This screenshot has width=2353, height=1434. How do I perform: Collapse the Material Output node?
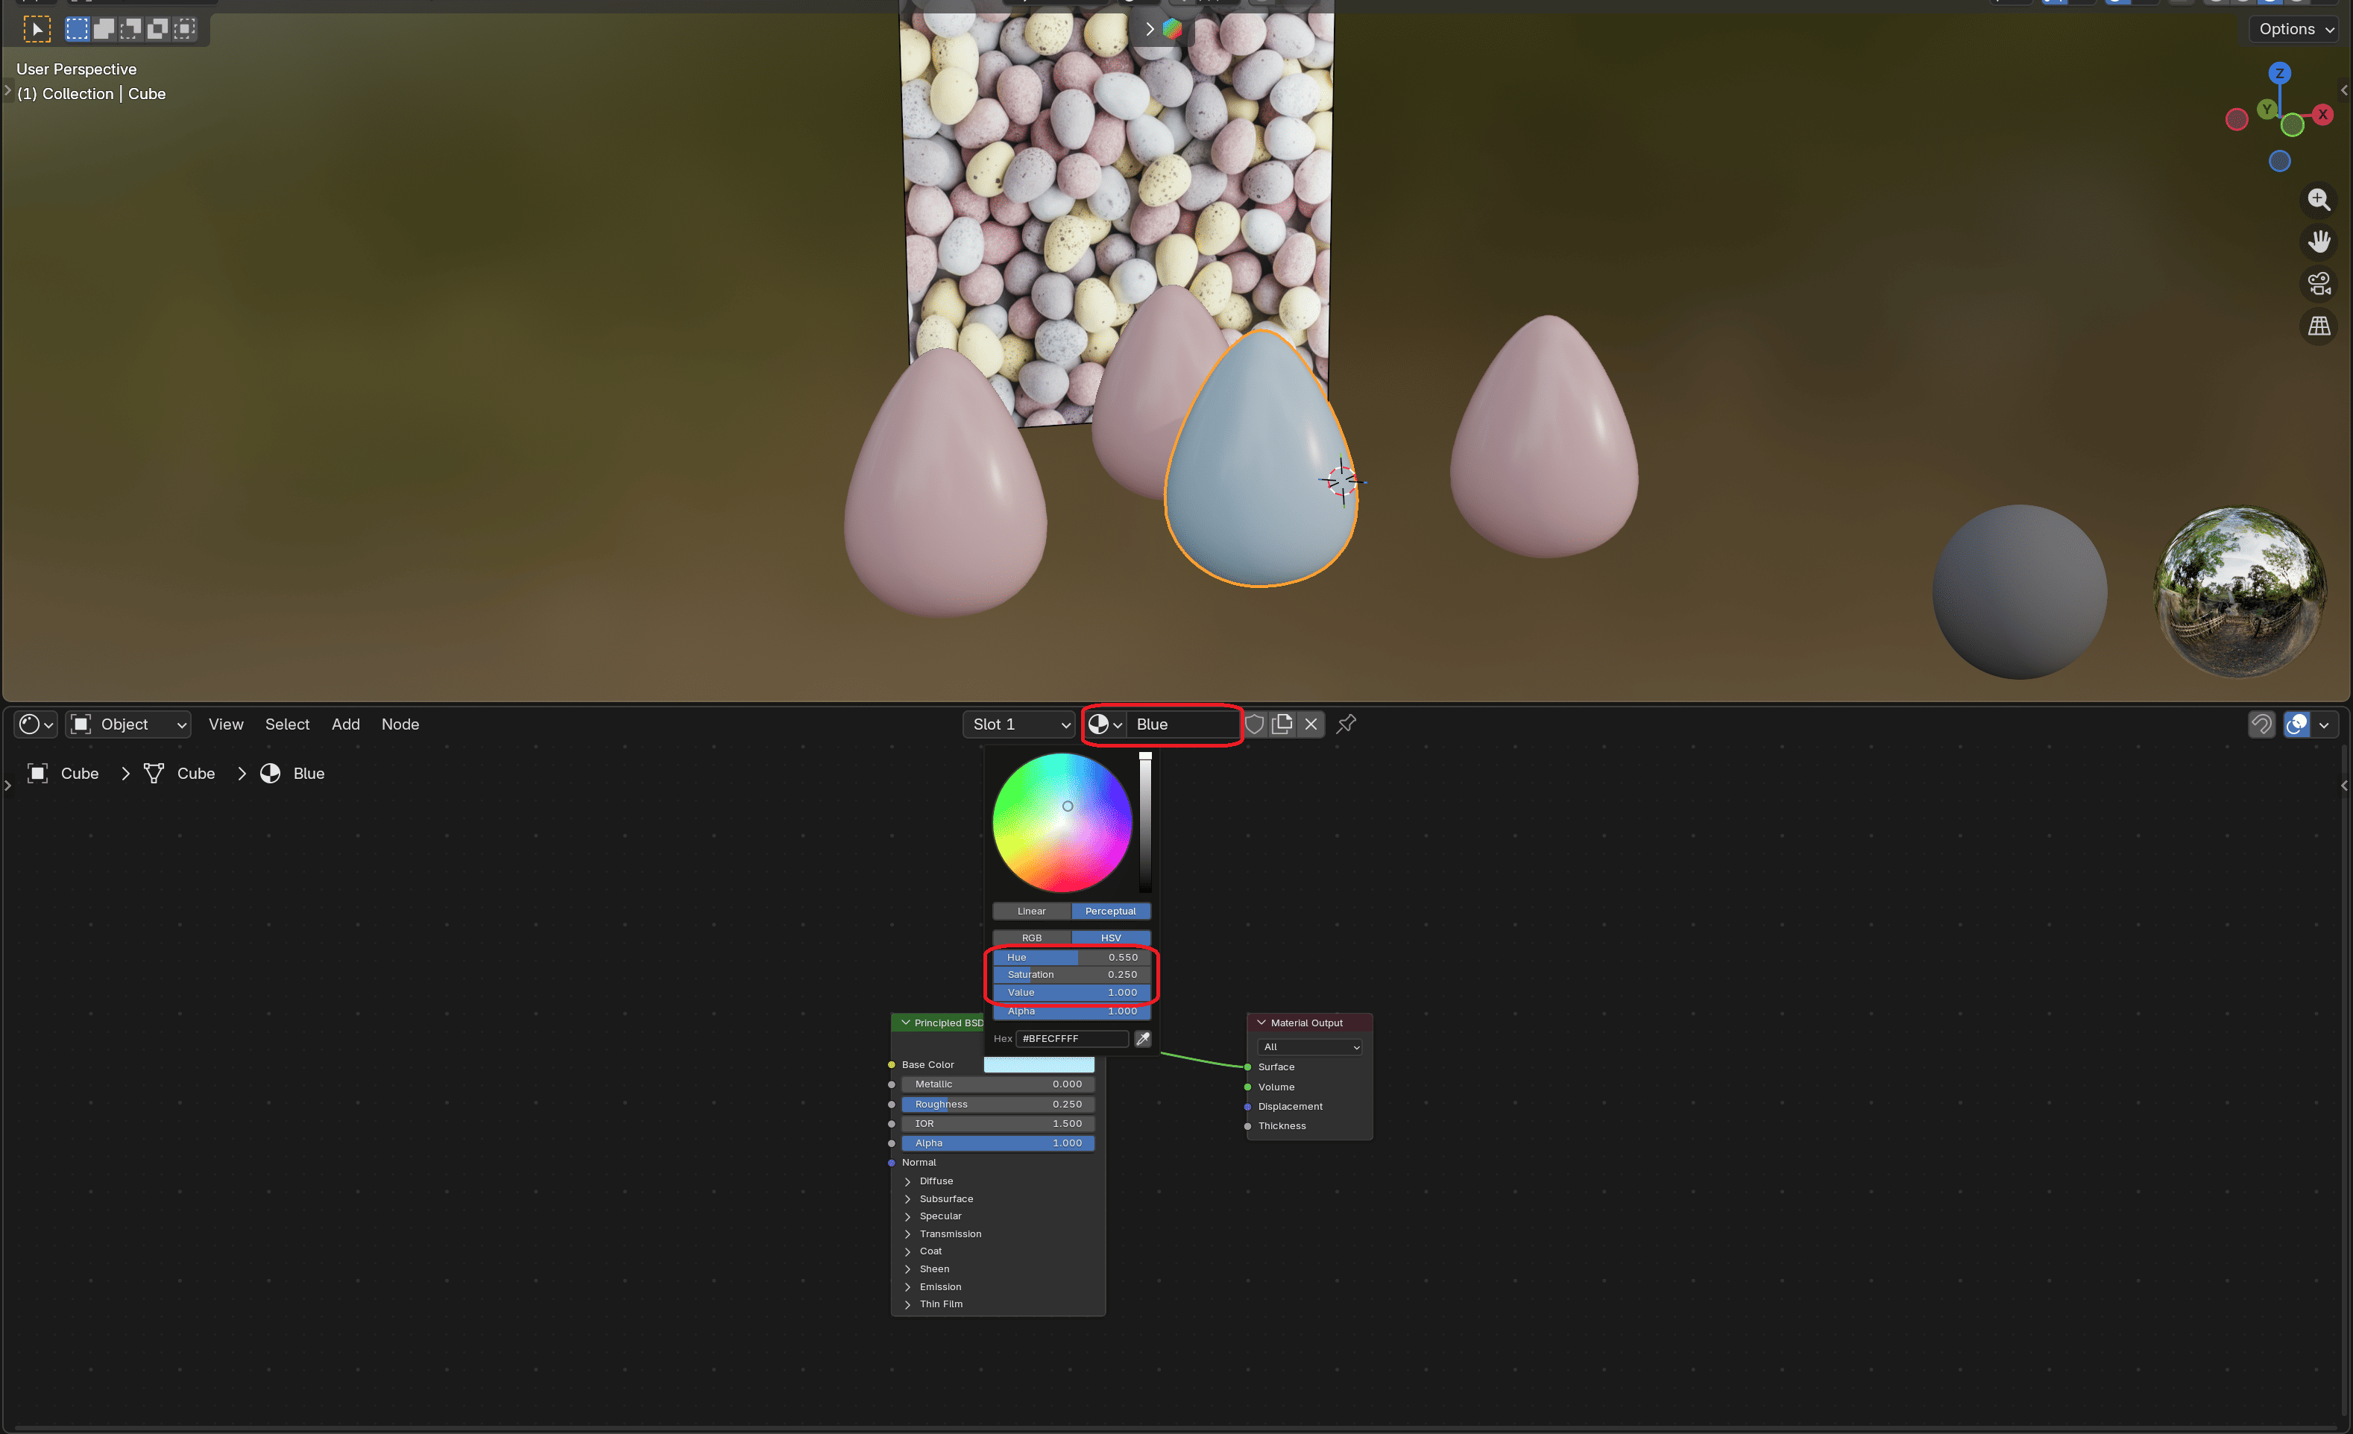point(1261,1023)
